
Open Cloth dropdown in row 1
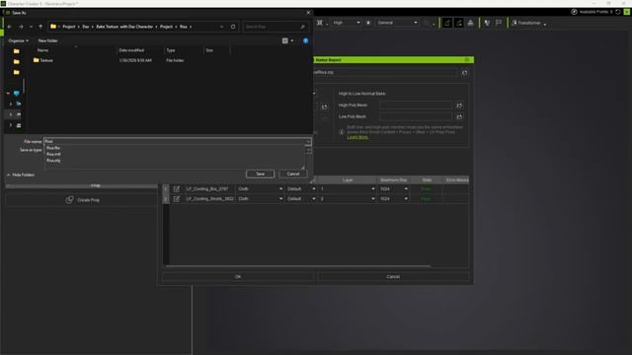click(x=260, y=188)
